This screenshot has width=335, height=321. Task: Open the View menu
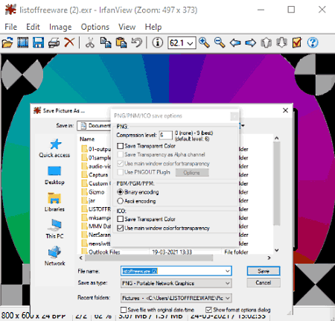click(127, 27)
